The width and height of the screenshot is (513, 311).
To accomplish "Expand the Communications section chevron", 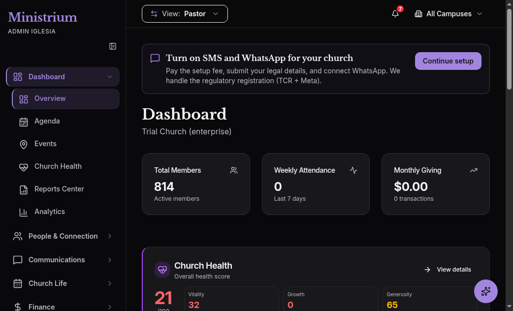I will pos(110,260).
